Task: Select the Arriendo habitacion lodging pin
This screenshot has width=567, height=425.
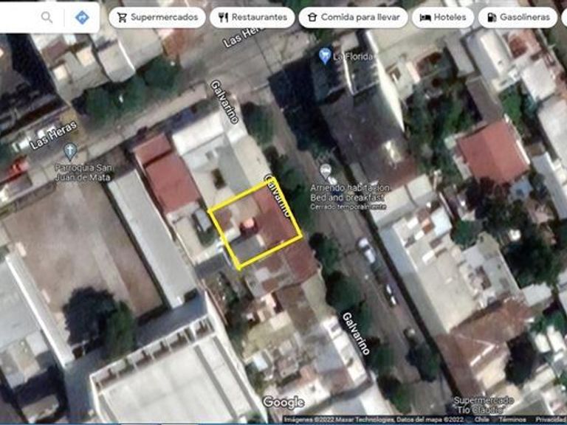Action: 326,172
